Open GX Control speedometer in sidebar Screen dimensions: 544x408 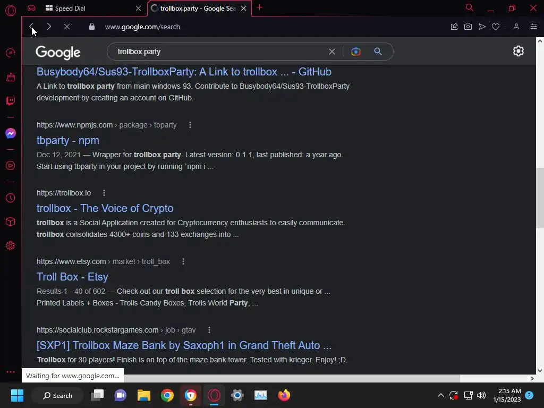coord(11,53)
